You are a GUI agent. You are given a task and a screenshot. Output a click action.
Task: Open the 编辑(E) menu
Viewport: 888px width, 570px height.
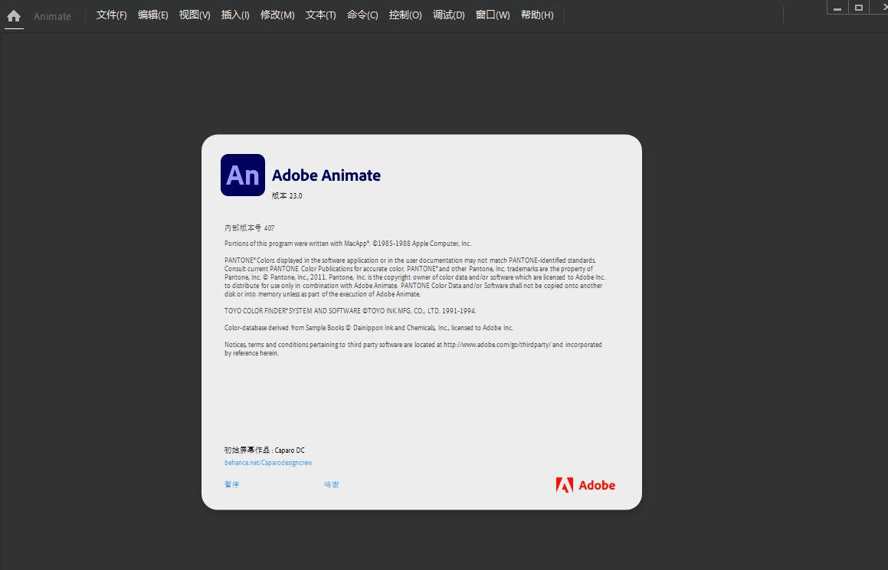click(153, 15)
